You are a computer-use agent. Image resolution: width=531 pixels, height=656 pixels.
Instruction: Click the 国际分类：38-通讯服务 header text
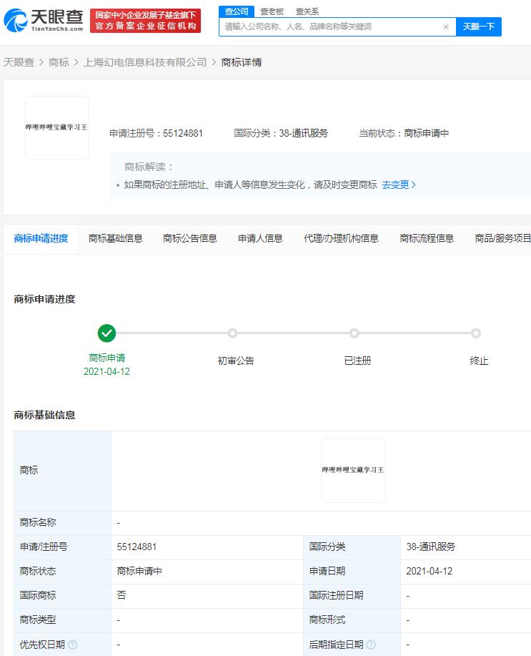(281, 134)
